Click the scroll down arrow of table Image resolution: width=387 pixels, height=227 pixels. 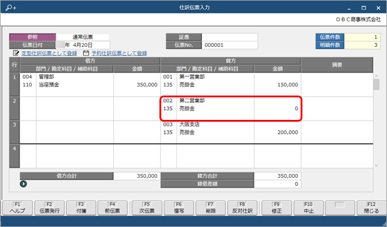point(377,166)
